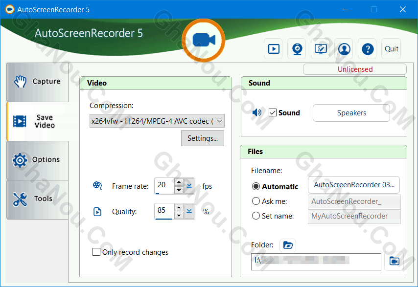Open the help question mark icon
Viewport: 418px width, 287px height.
[x=368, y=49]
